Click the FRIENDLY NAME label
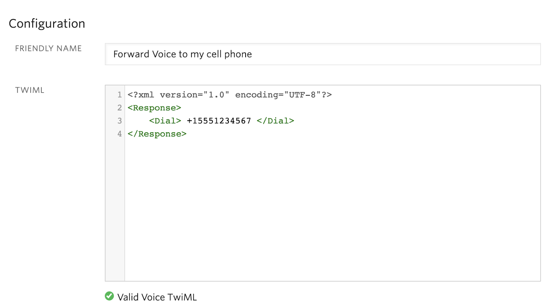The image size is (551, 307). coord(48,49)
